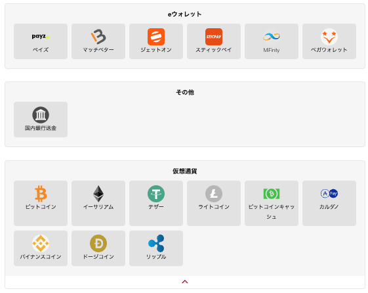Choose the MiFinity infinity logo

point(272,37)
